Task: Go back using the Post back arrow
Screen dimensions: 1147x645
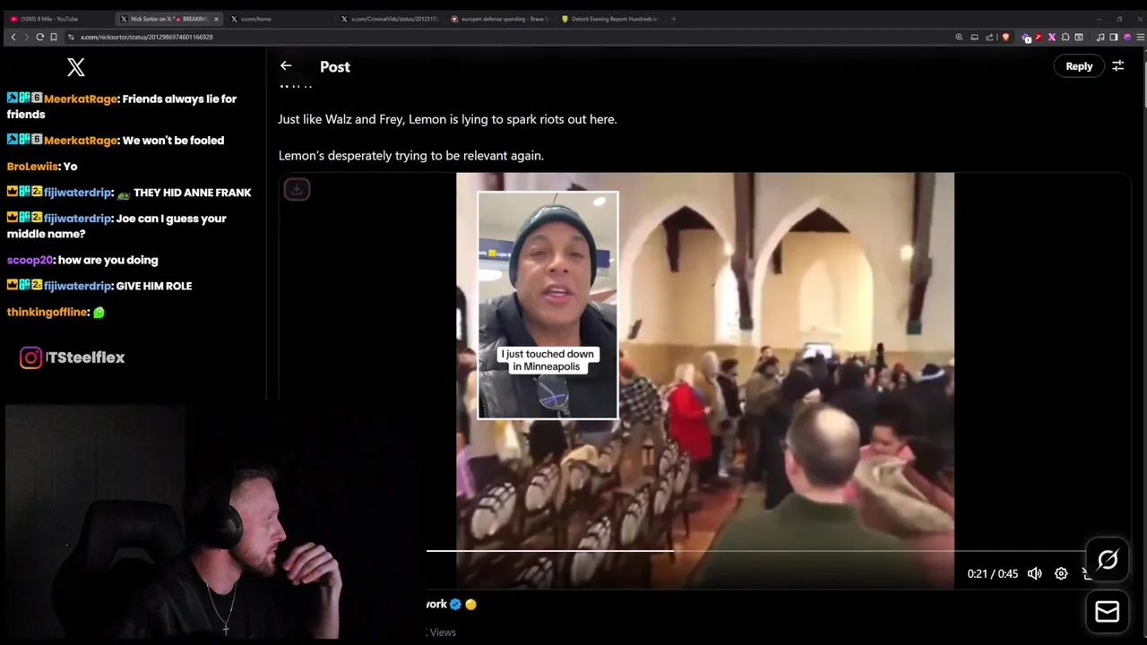Action: 286,65
